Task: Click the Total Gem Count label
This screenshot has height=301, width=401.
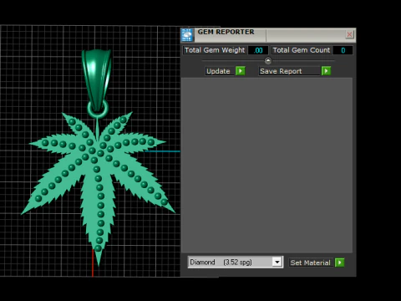Action: pos(302,50)
